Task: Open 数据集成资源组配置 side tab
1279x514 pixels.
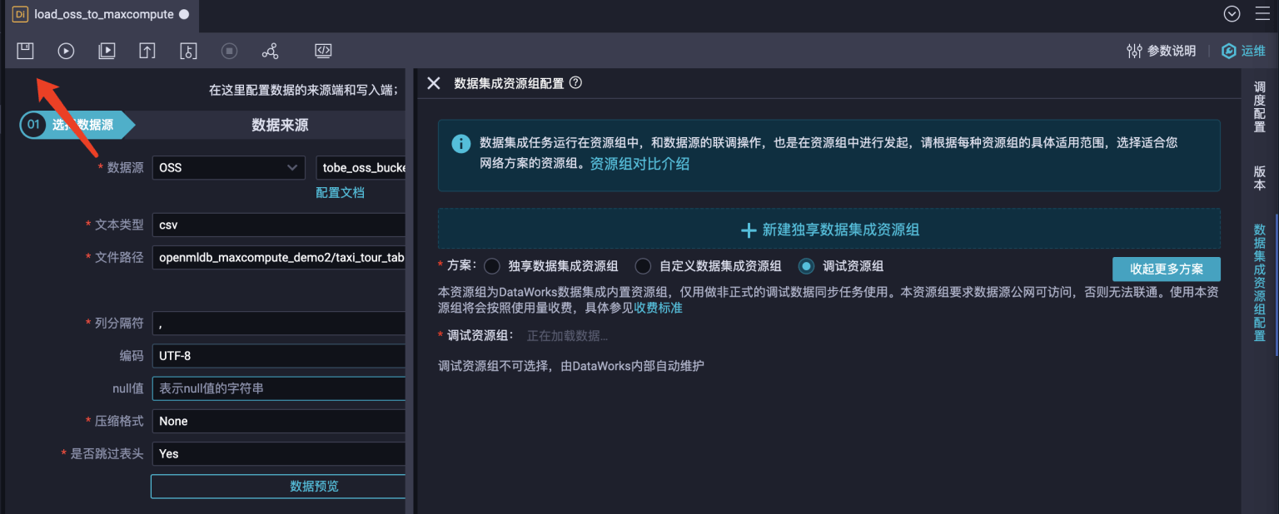Action: point(1259,283)
